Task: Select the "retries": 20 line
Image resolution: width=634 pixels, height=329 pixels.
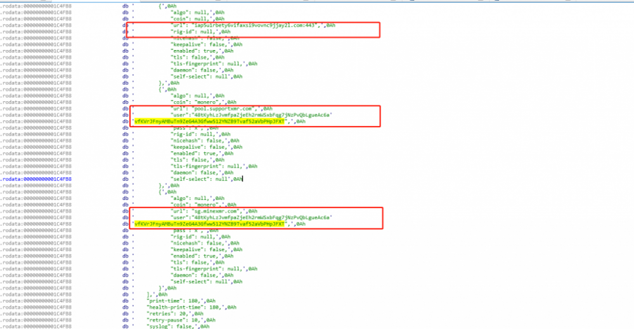Action: click(x=175, y=314)
